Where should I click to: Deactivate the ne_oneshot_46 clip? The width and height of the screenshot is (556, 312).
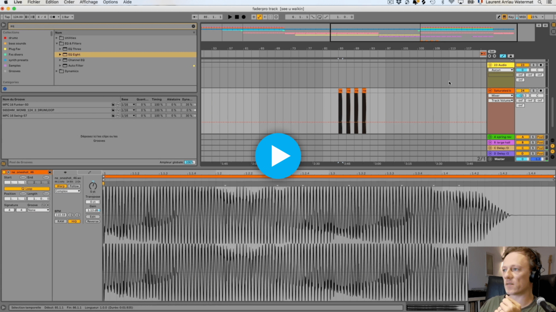4,172
